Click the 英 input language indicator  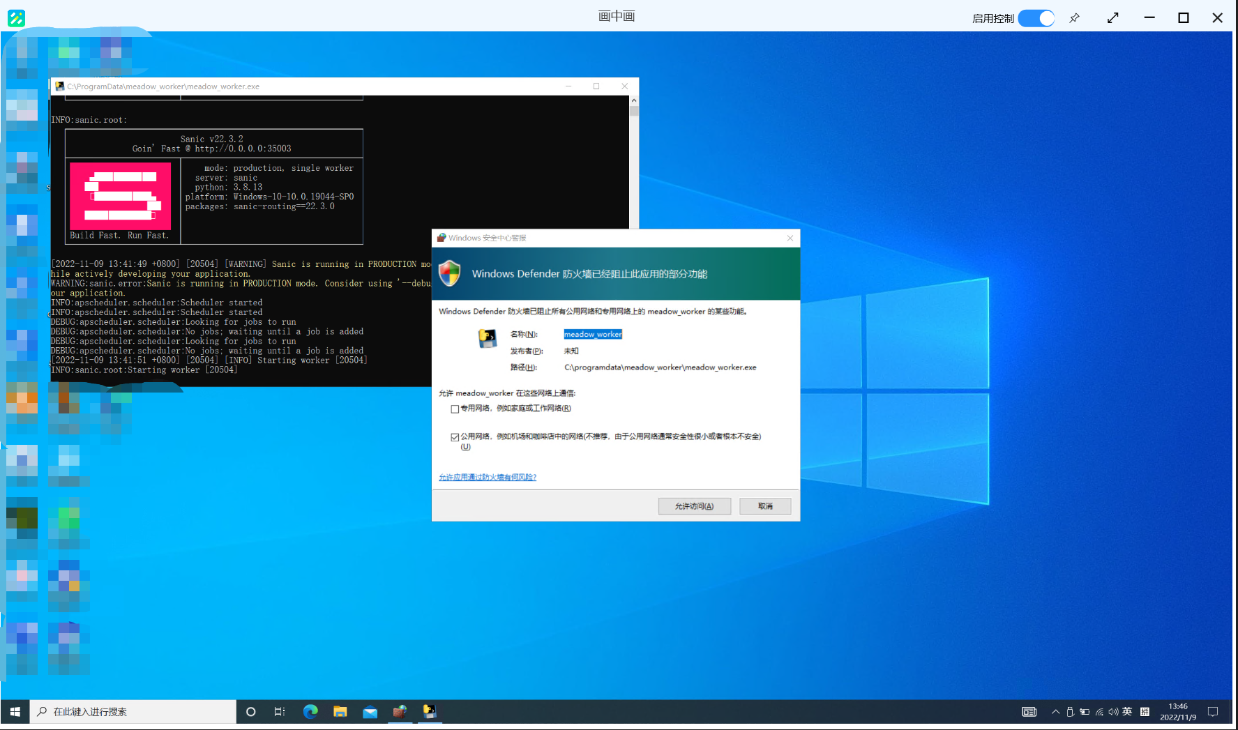pyautogui.click(x=1127, y=712)
